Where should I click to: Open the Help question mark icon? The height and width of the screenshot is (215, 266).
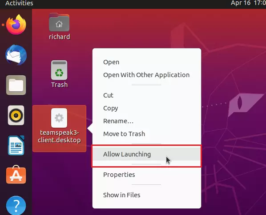[16, 206]
